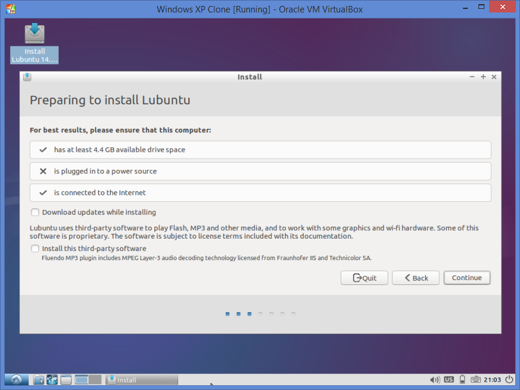Screen dimensions: 520x390
Task: Click the power/logout icon in the tray
Action: click(x=509, y=380)
